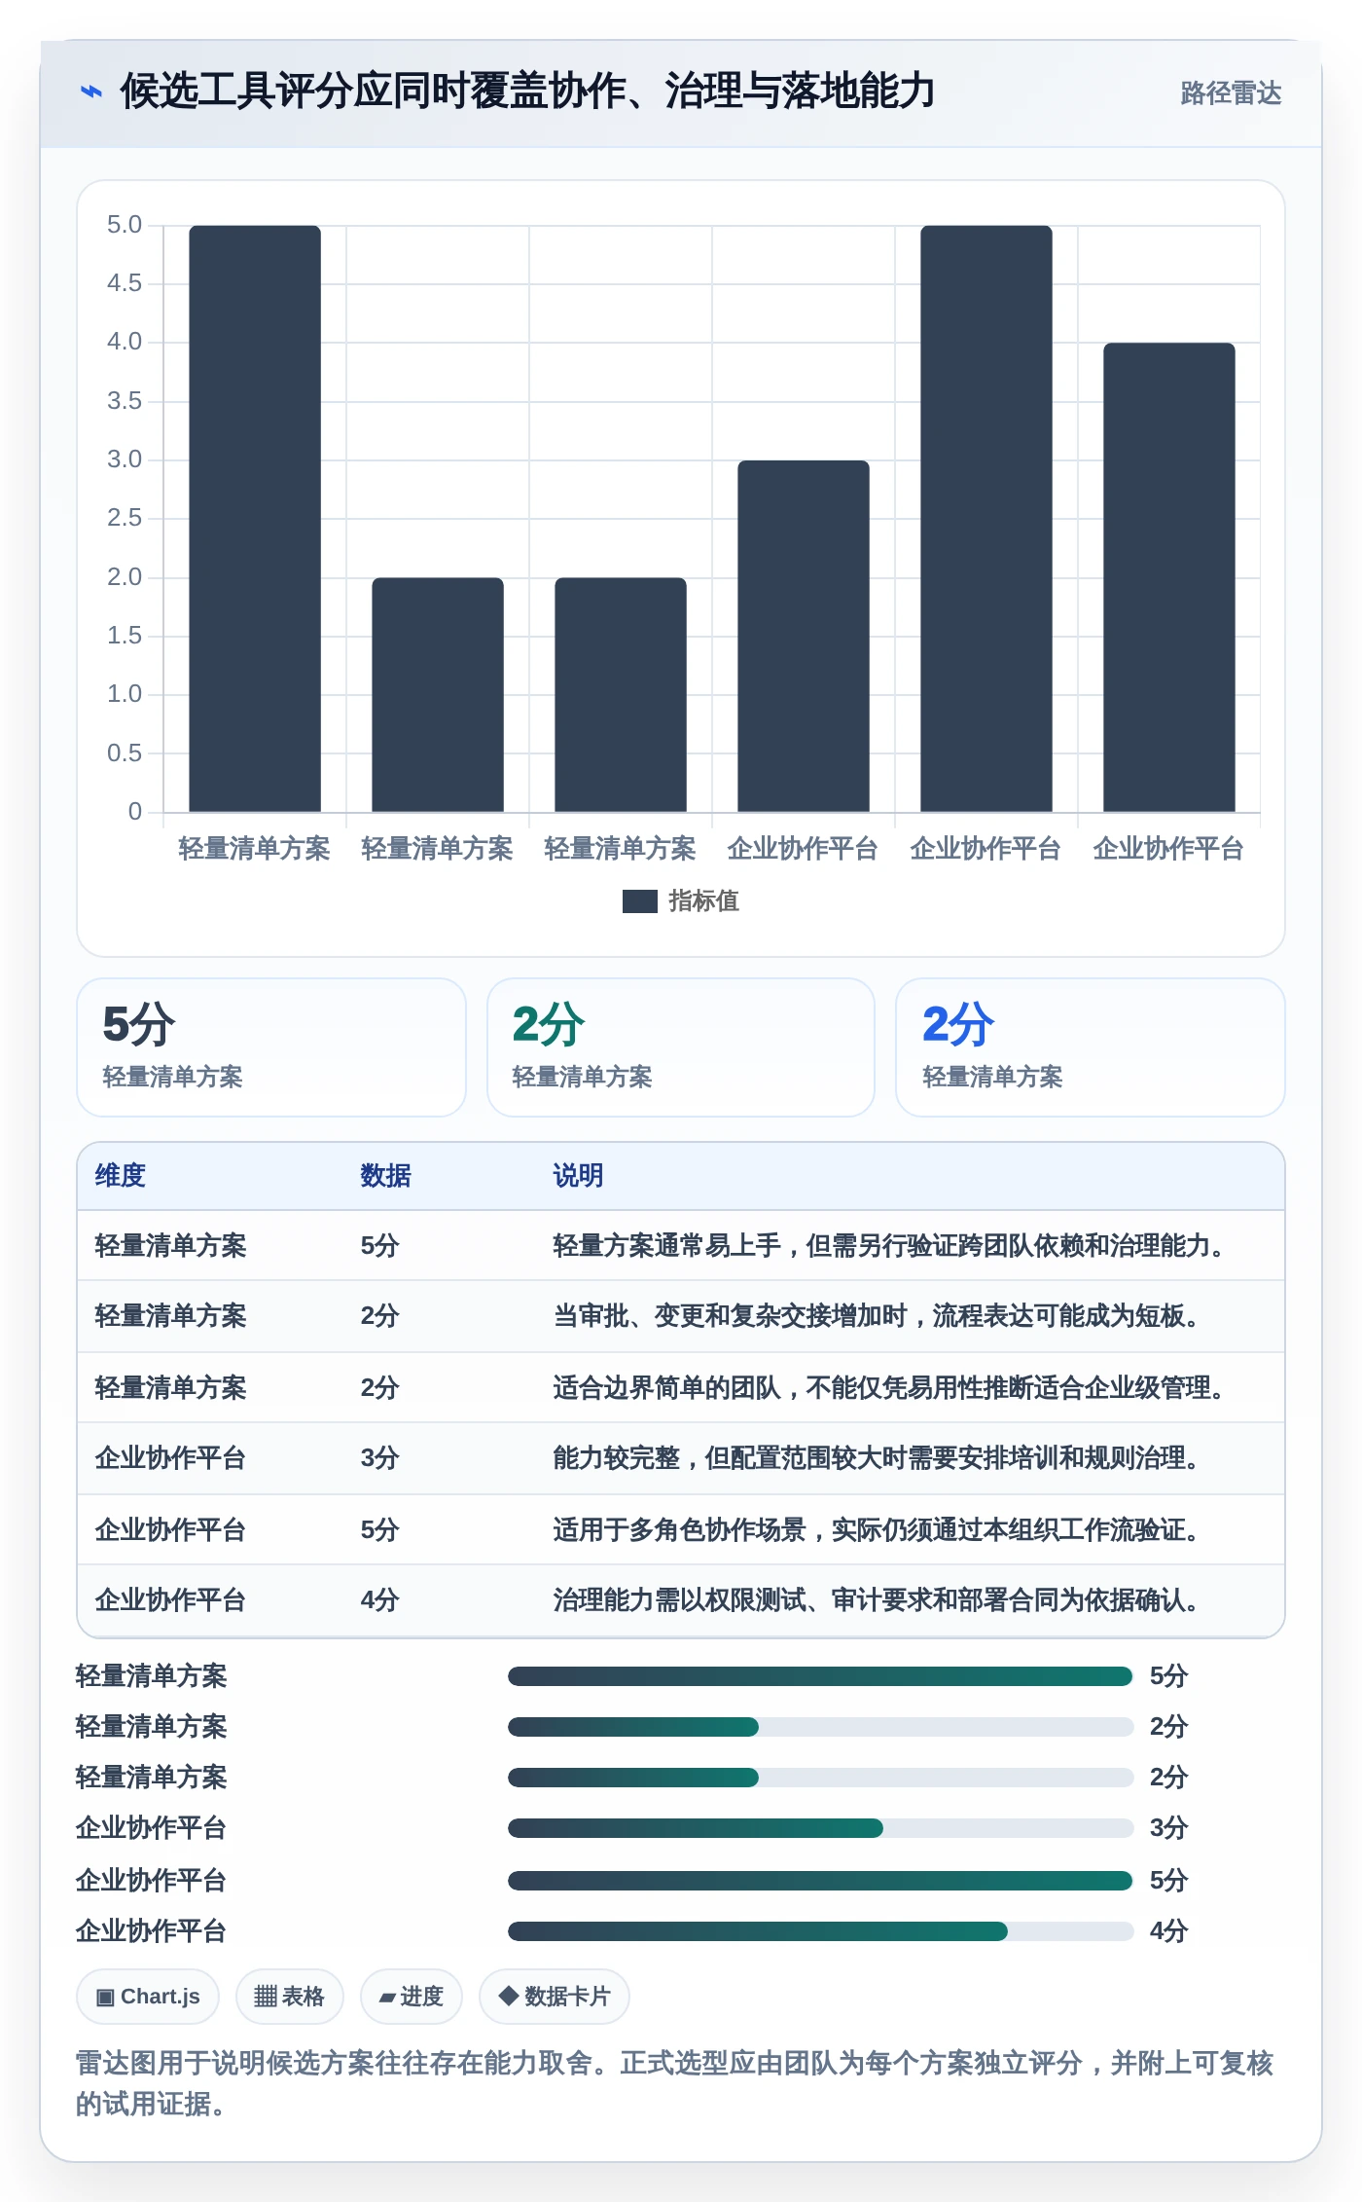Click the 4分 value beside the progress bar
Image resolution: width=1362 pixels, height=2202 pixels.
[1168, 1931]
